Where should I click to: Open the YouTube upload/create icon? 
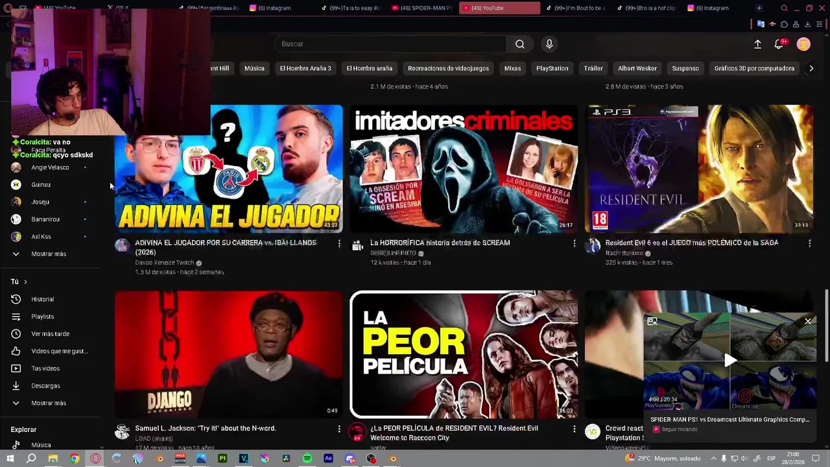click(757, 44)
